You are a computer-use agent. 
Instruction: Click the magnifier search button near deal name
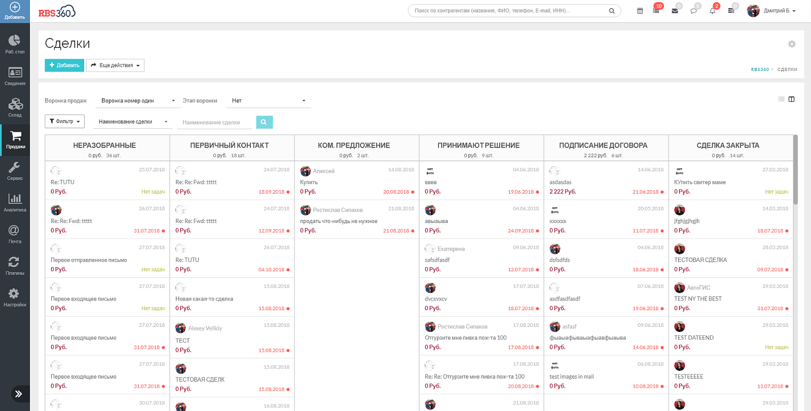point(264,122)
